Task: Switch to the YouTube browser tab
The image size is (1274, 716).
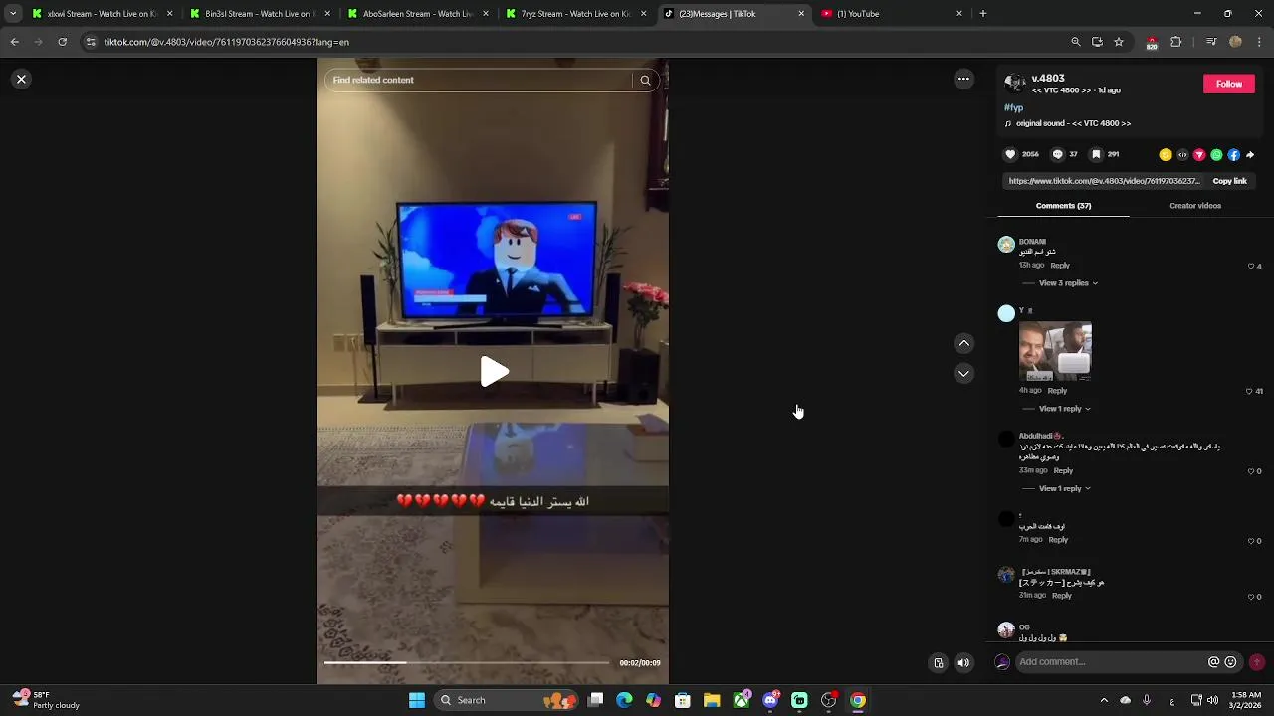Action: pos(891,14)
